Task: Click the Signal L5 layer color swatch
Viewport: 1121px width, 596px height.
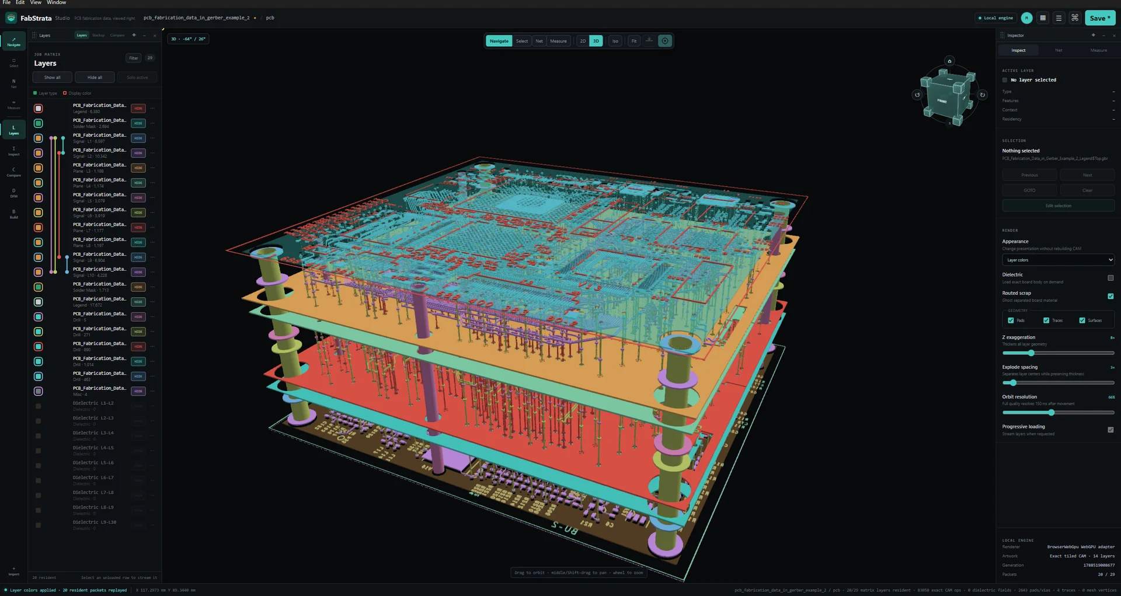Action: pyautogui.click(x=39, y=198)
